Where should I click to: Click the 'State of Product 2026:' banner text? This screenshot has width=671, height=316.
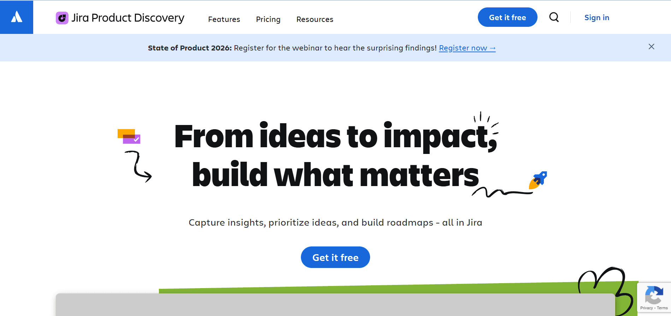[x=190, y=48]
